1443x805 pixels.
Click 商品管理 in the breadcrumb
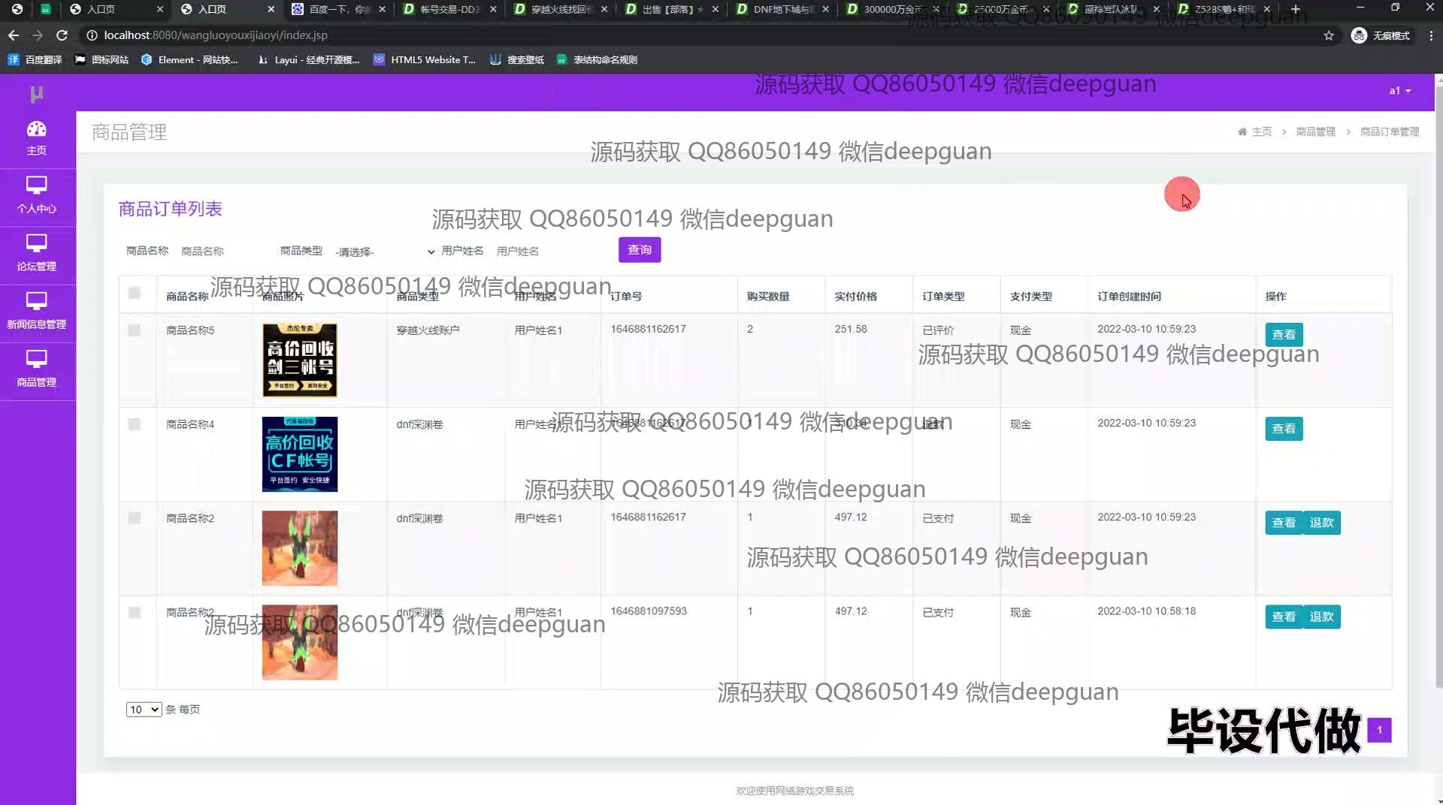click(1315, 132)
